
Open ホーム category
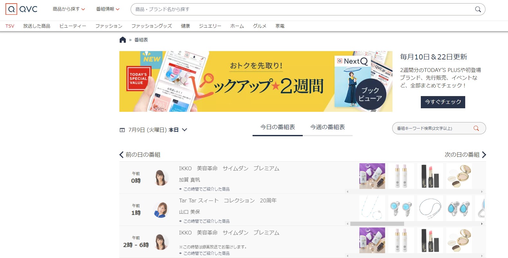[x=237, y=26]
